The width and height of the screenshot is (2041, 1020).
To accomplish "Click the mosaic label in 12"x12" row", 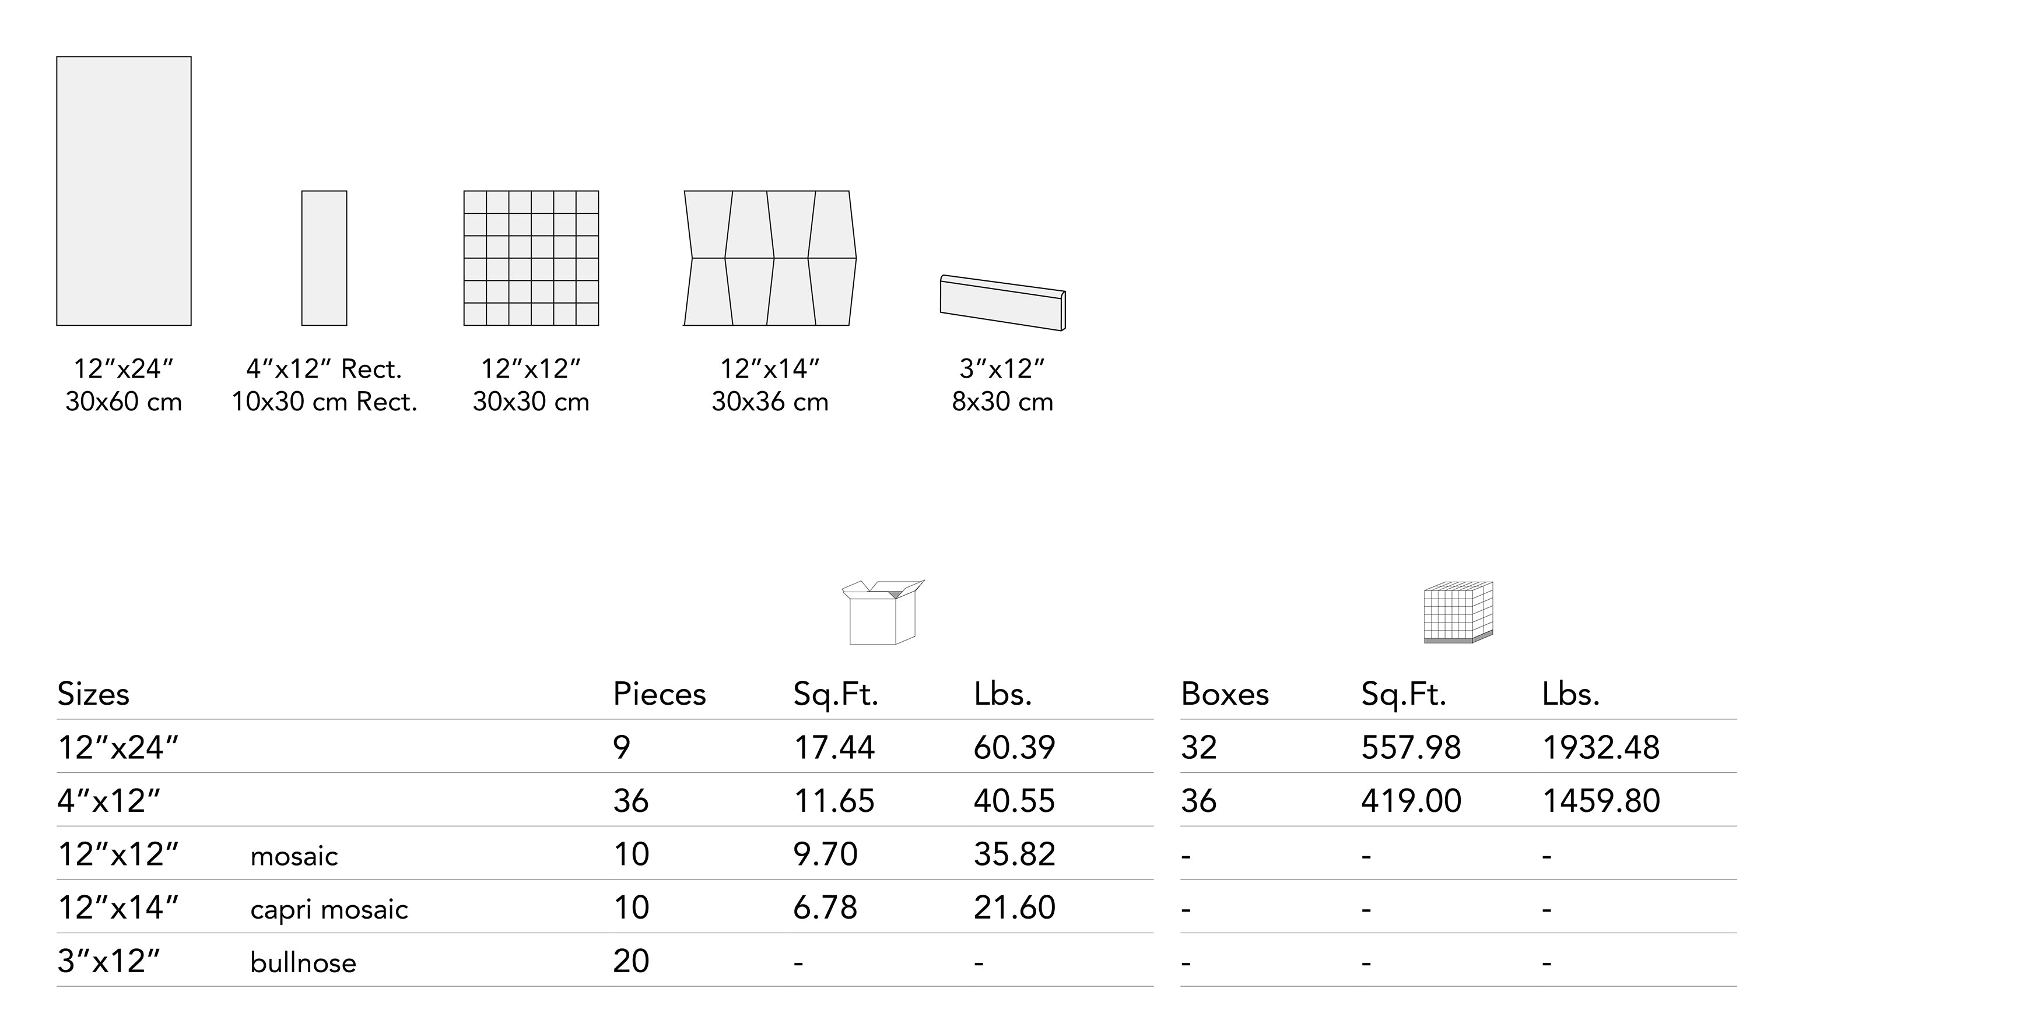I will click(294, 856).
